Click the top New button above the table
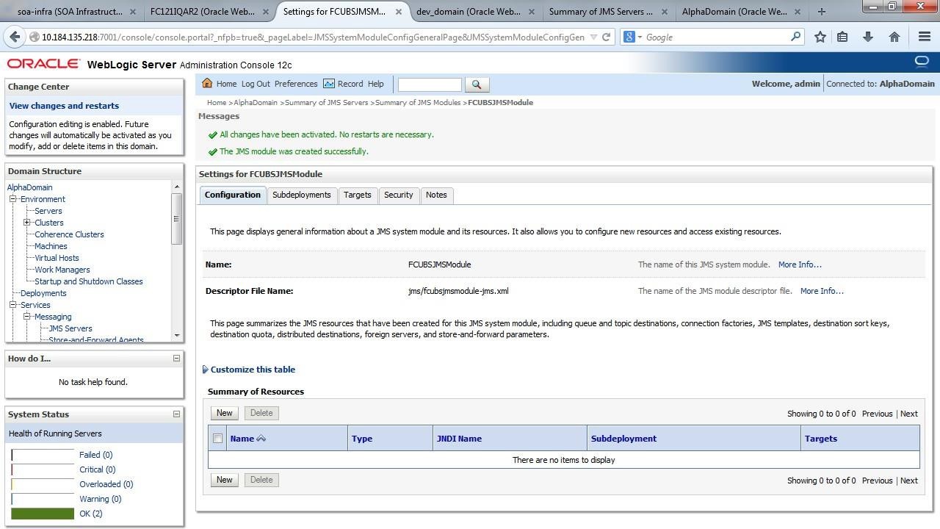 (x=224, y=413)
